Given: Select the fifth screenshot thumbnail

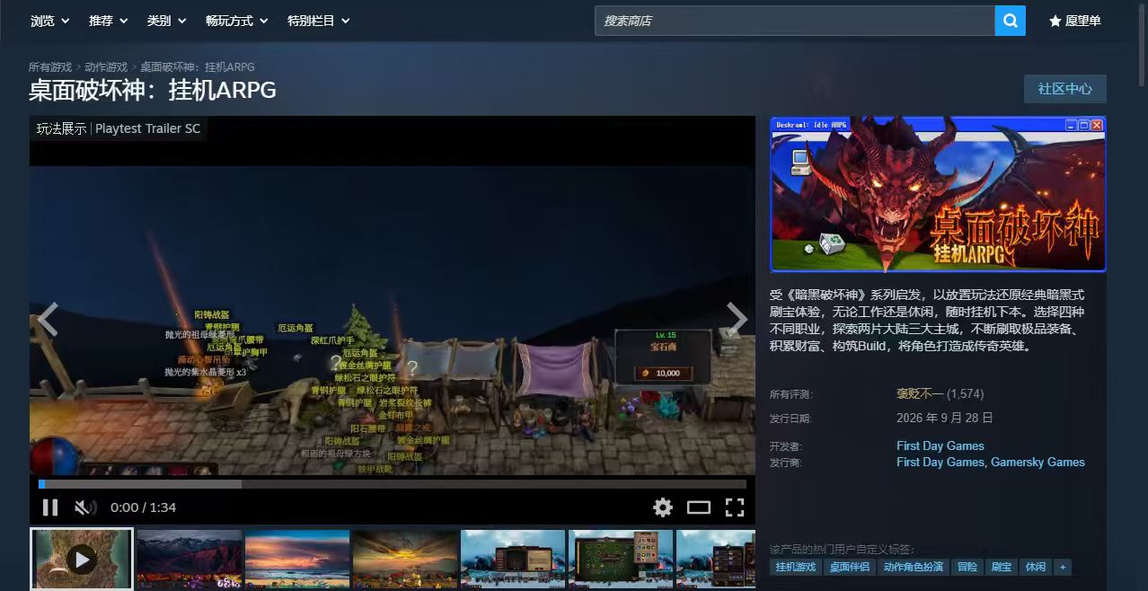Looking at the screenshot, I should click(x=513, y=560).
